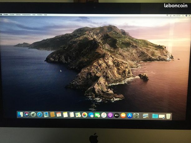Viewport: 191px width, 143px height.
Task: Launch the Music app in Dock
Action: point(104,115)
